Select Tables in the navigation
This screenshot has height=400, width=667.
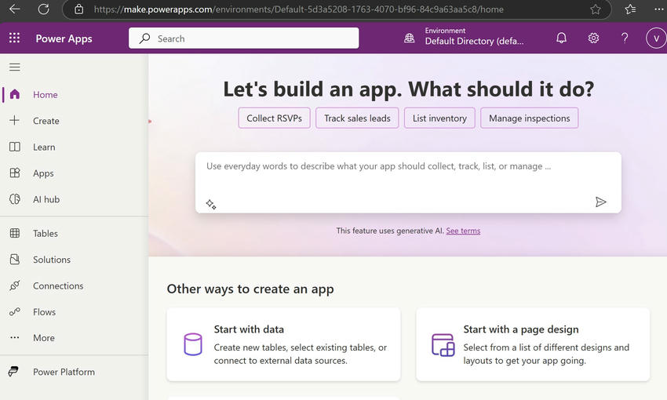coord(46,234)
